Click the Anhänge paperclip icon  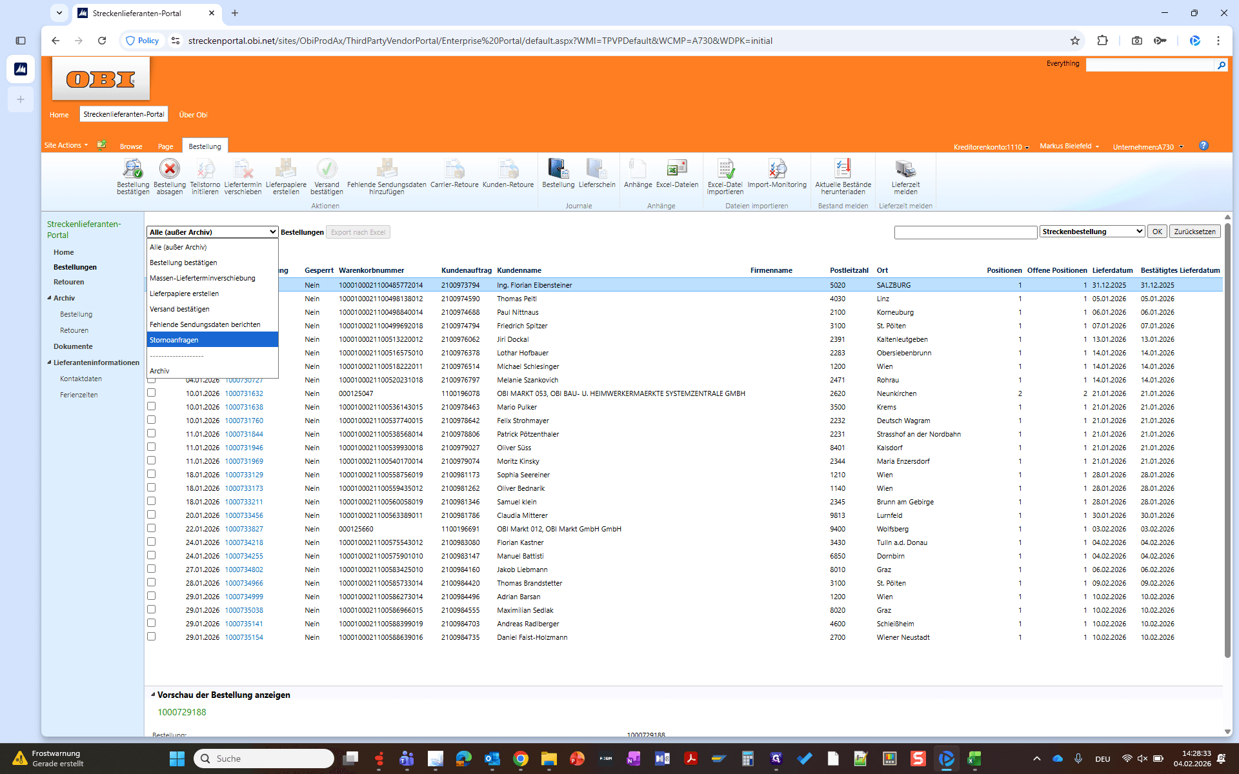click(x=638, y=169)
